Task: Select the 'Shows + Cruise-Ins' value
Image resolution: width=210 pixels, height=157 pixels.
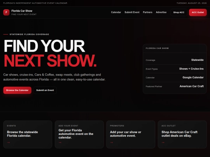Action: tap(191, 69)
